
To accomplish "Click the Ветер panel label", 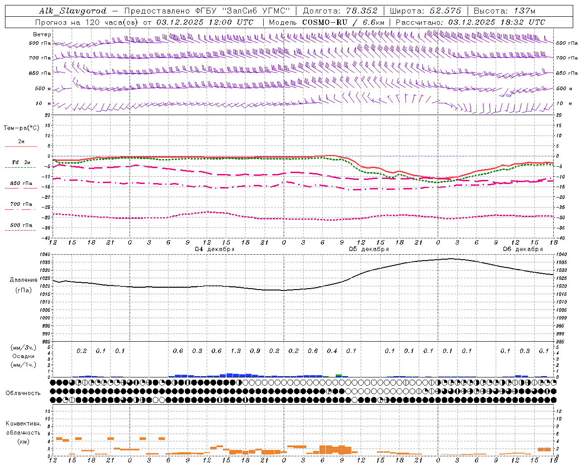I will click(42, 34).
